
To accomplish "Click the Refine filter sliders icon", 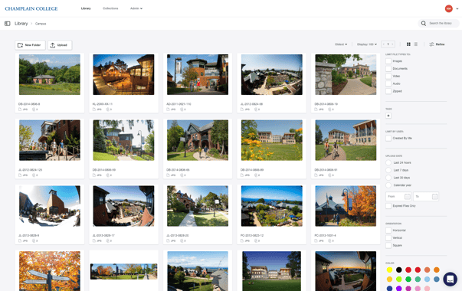I will tap(431, 44).
